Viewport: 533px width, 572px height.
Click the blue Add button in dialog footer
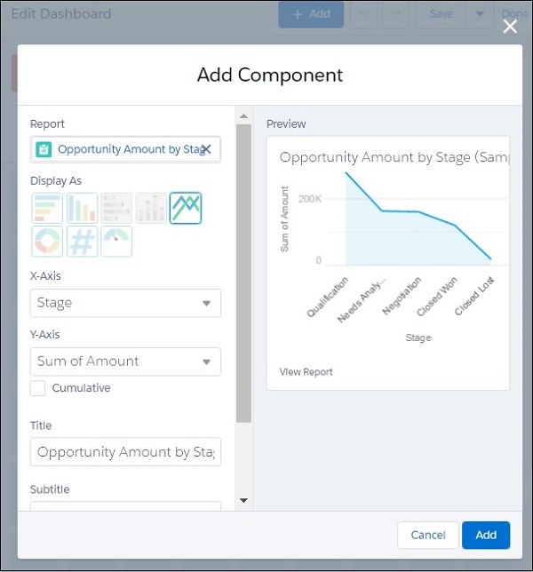(x=486, y=535)
